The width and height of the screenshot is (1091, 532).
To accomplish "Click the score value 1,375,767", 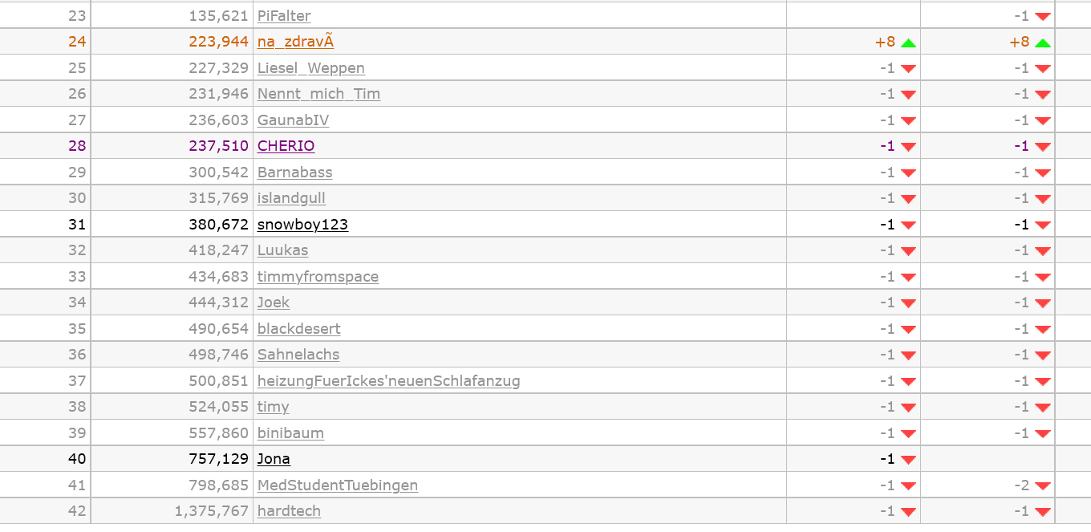I will tap(211, 511).
